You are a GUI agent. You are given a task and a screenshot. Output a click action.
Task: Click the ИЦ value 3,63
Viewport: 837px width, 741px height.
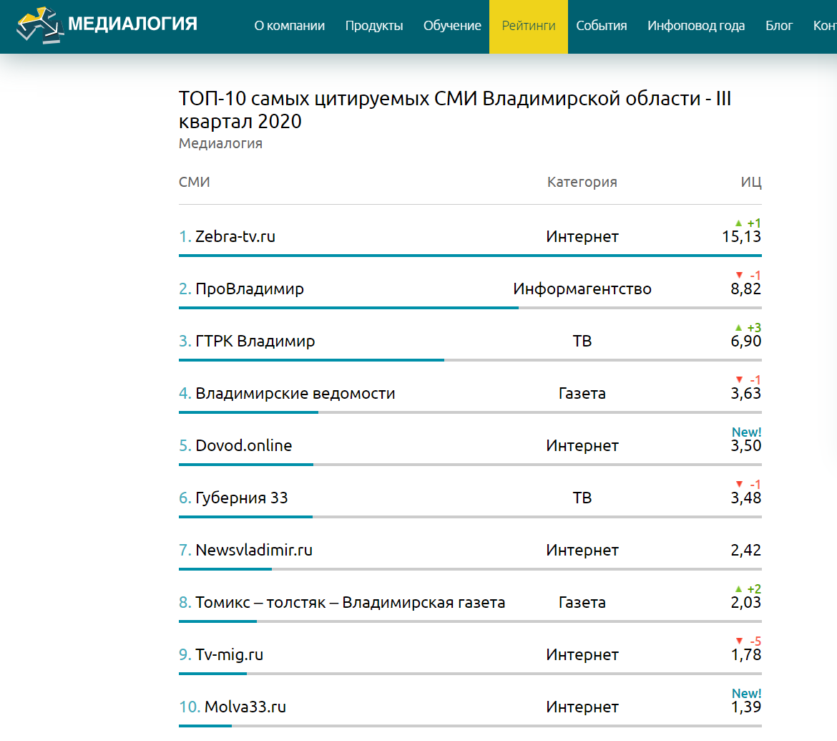[x=745, y=393]
